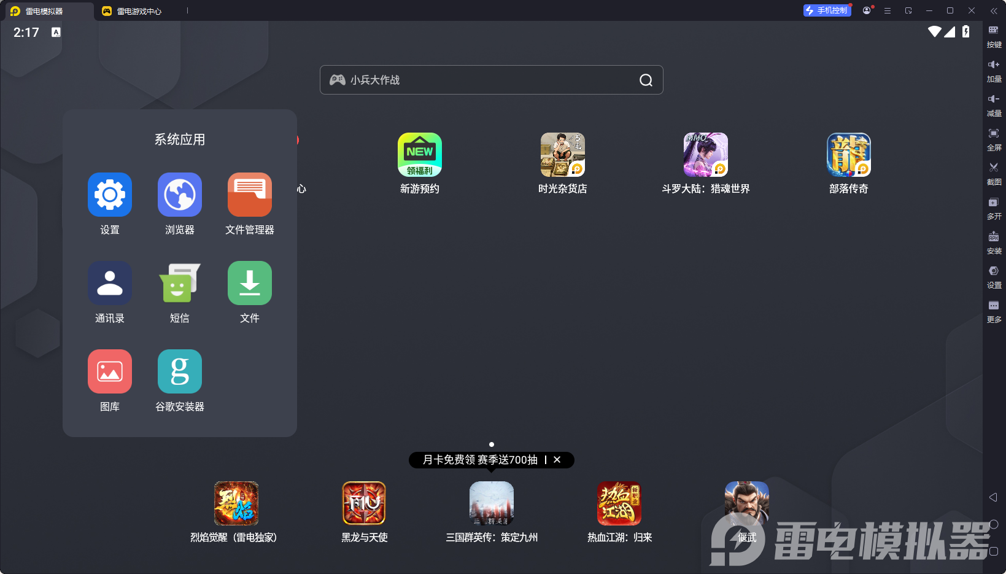This screenshot has width=1006, height=574.
Task: Decrease volume with the 减量 button
Action: (x=994, y=106)
